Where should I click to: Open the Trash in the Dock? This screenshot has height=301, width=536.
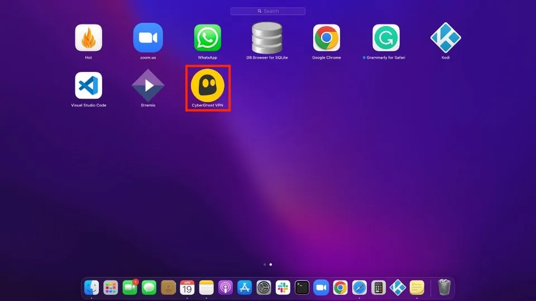click(x=444, y=287)
